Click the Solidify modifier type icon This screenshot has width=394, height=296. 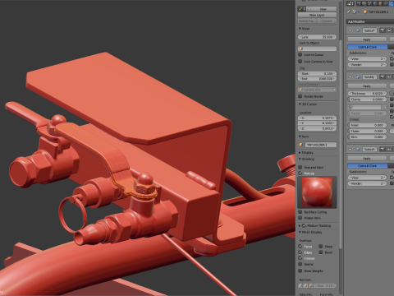coord(358,77)
